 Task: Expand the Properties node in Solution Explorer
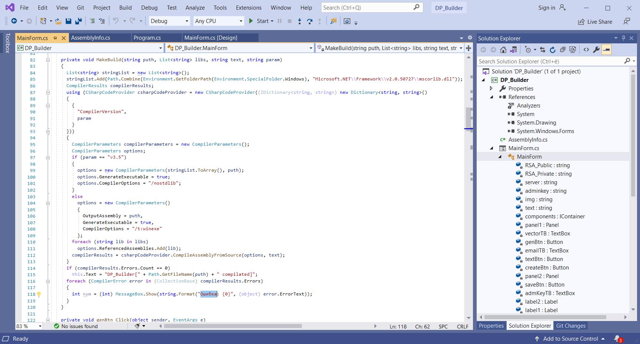pos(491,89)
